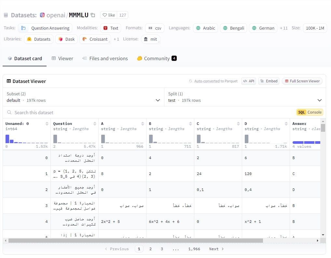Sort column C using its arrows

238,124
